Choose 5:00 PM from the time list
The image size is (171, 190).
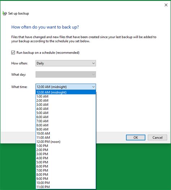(x=66, y=162)
